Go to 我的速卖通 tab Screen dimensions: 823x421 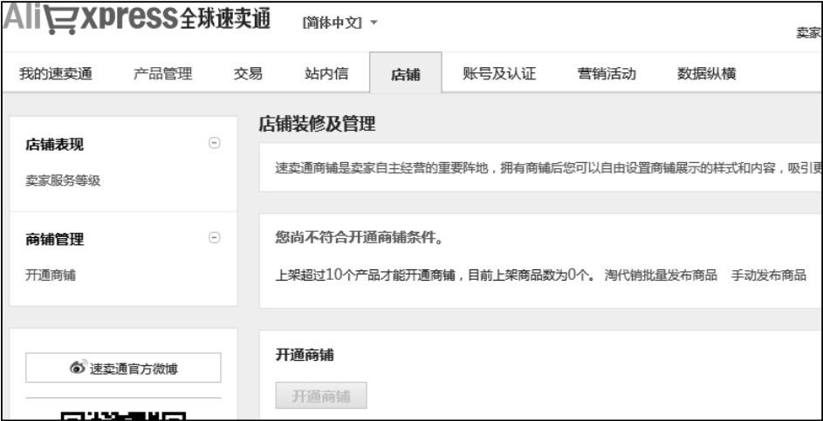(56, 73)
